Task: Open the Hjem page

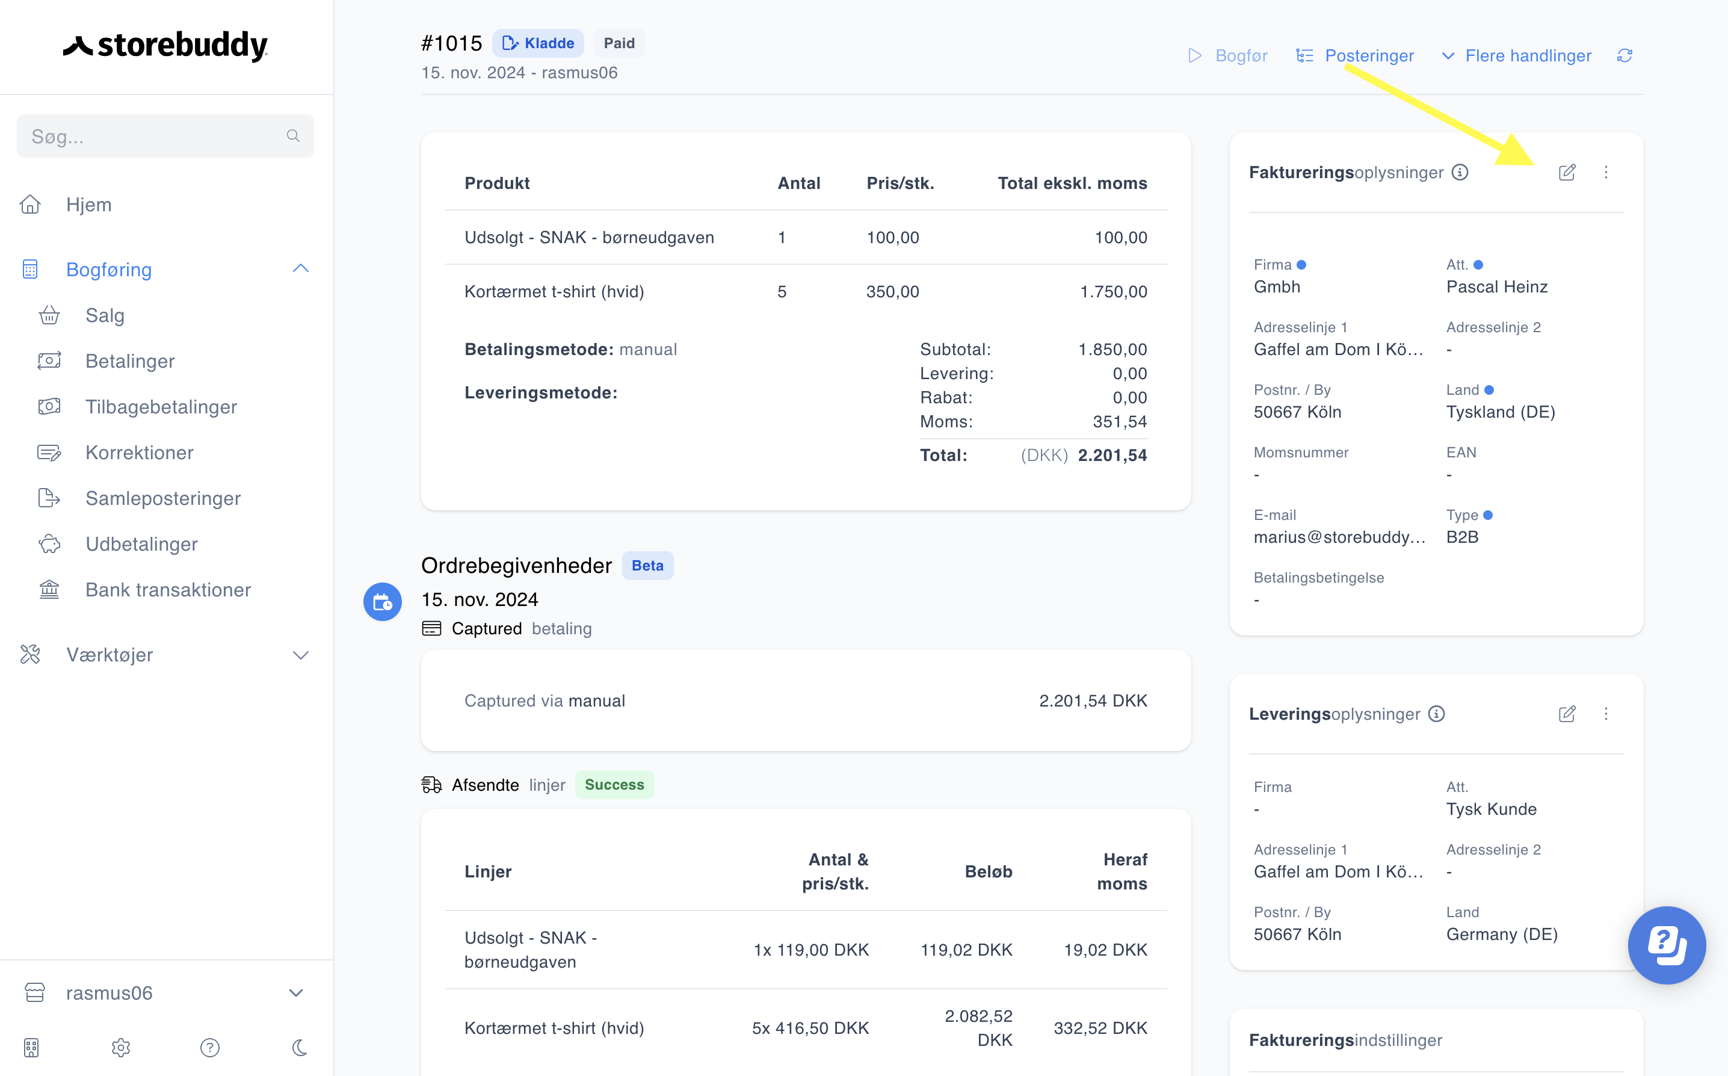Action: tap(89, 204)
